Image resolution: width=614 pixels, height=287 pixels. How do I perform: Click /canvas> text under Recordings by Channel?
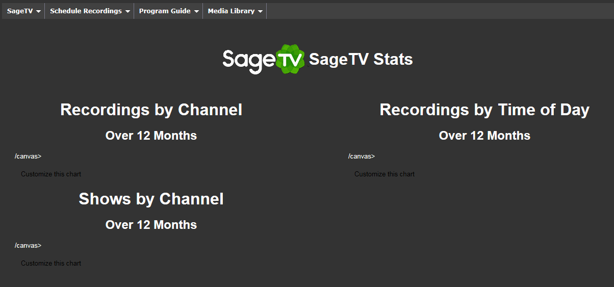pos(28,156)
